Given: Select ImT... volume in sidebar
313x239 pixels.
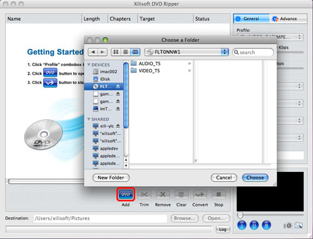Looking at the screenshot, I should [103, 109].
